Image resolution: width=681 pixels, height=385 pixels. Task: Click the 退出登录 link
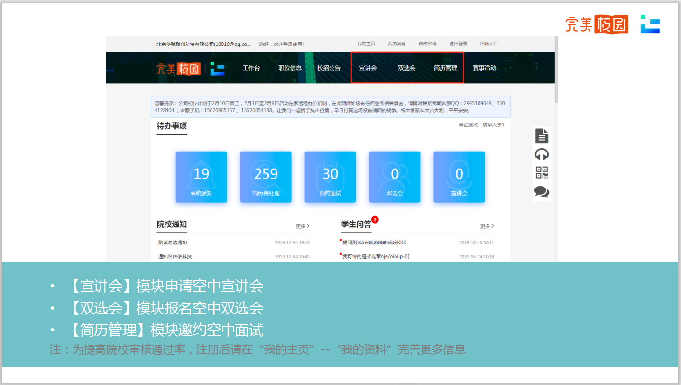(x=458, y=44)
